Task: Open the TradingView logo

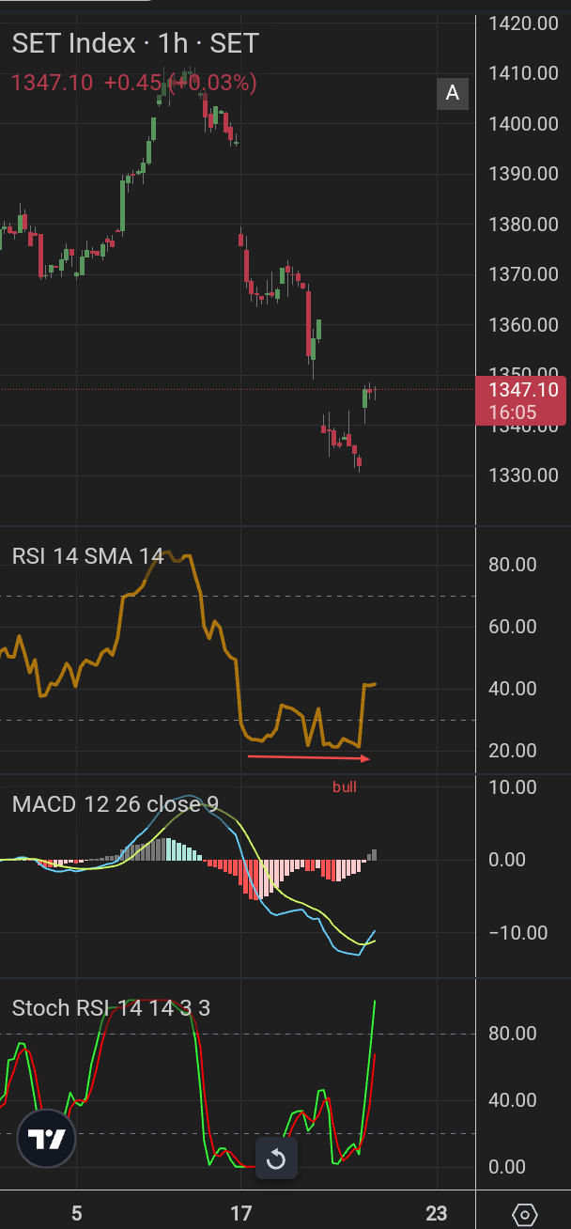Action: coord(46,1141)
